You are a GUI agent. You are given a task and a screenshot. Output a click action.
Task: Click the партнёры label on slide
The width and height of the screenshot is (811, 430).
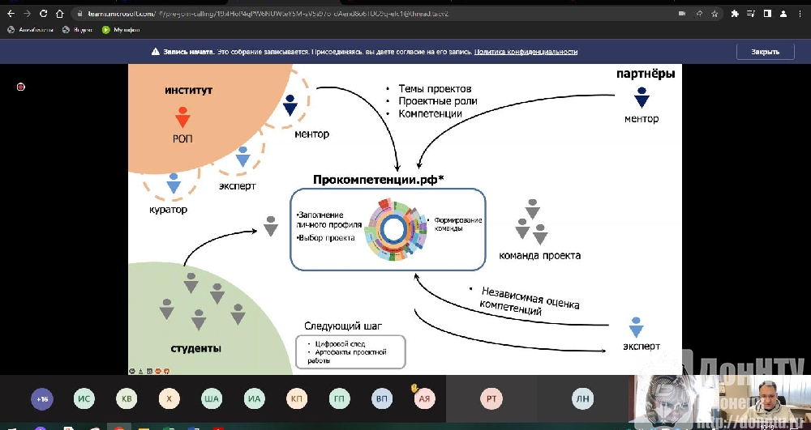click(646, 74)
